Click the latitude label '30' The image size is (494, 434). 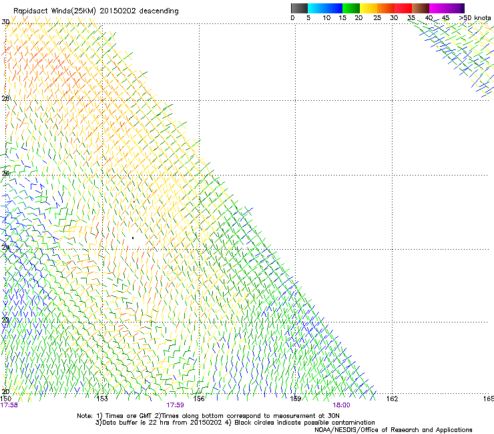5,22
